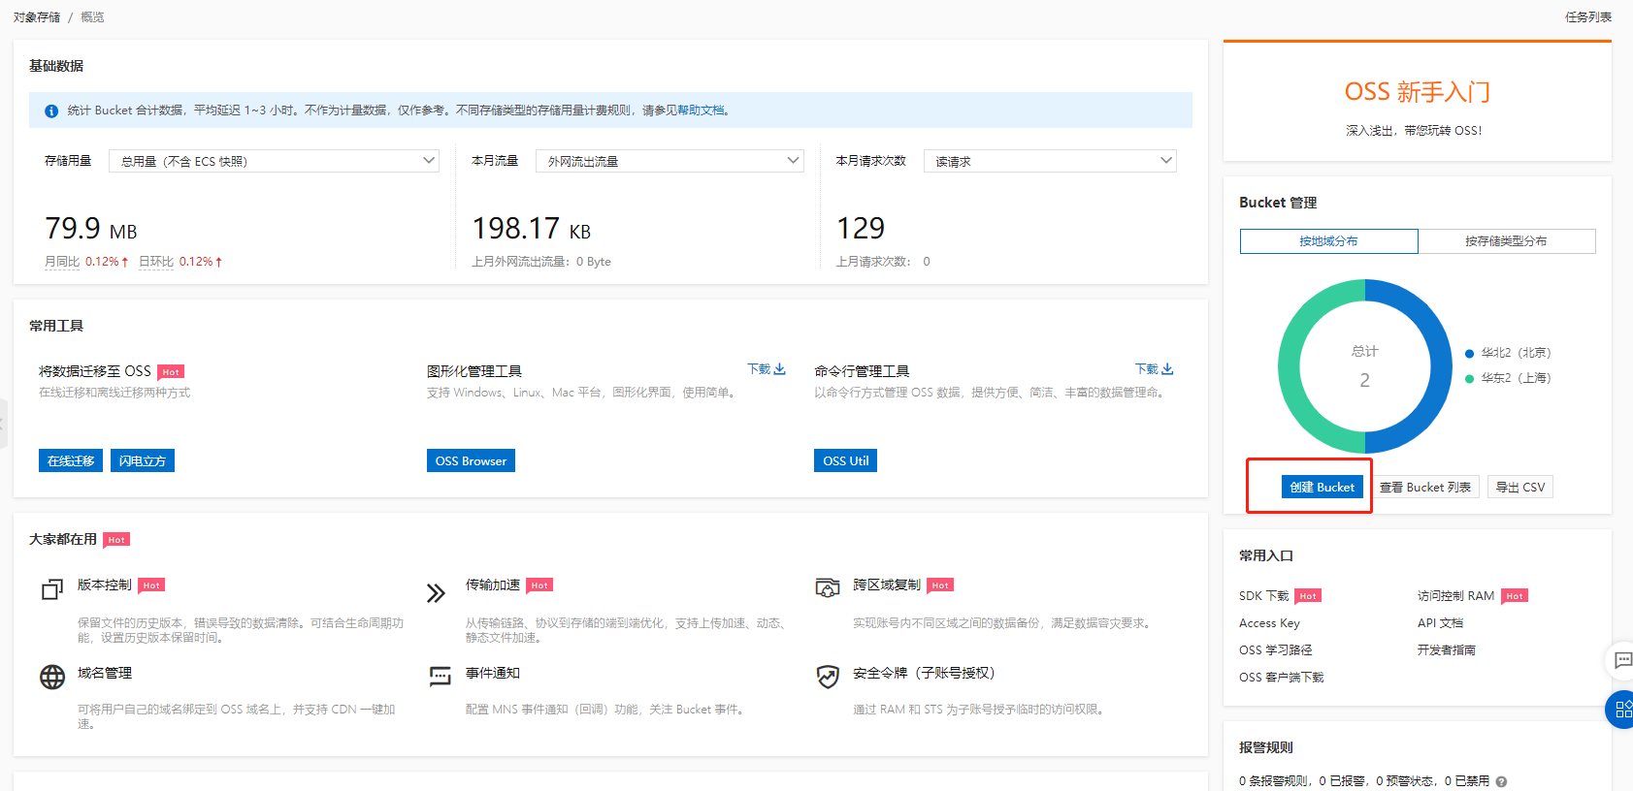Open the 开发者指南 link

click(1447, 650)
